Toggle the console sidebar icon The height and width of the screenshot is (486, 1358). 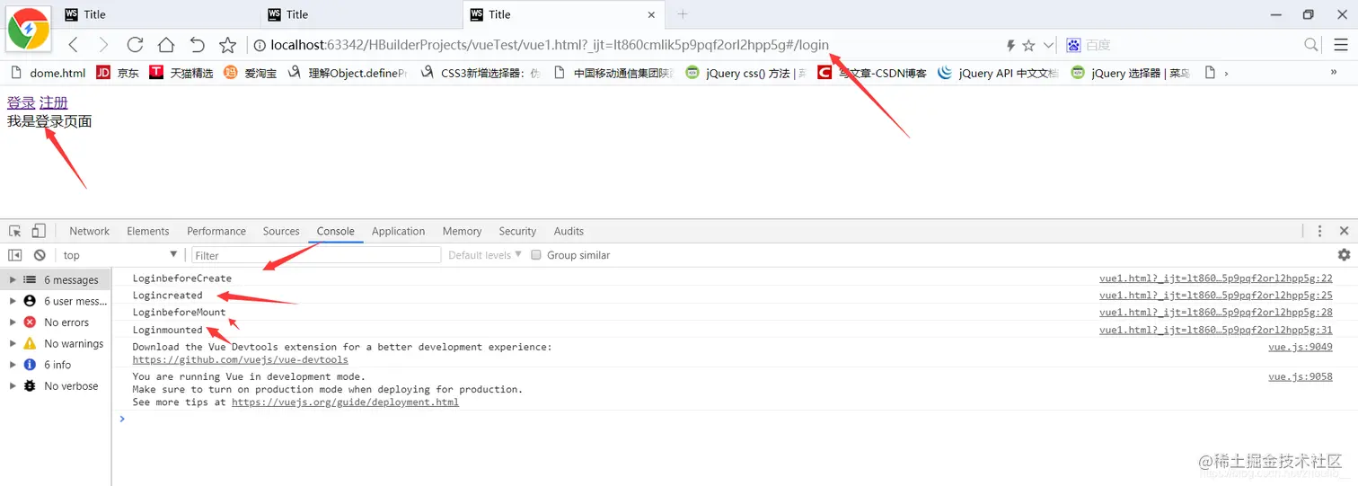coord(15,255)
